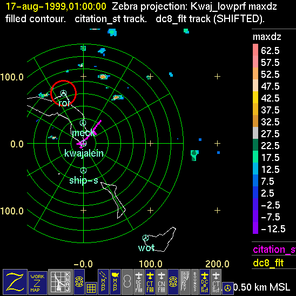Toggle the BNDRY boundary icon

185,282
